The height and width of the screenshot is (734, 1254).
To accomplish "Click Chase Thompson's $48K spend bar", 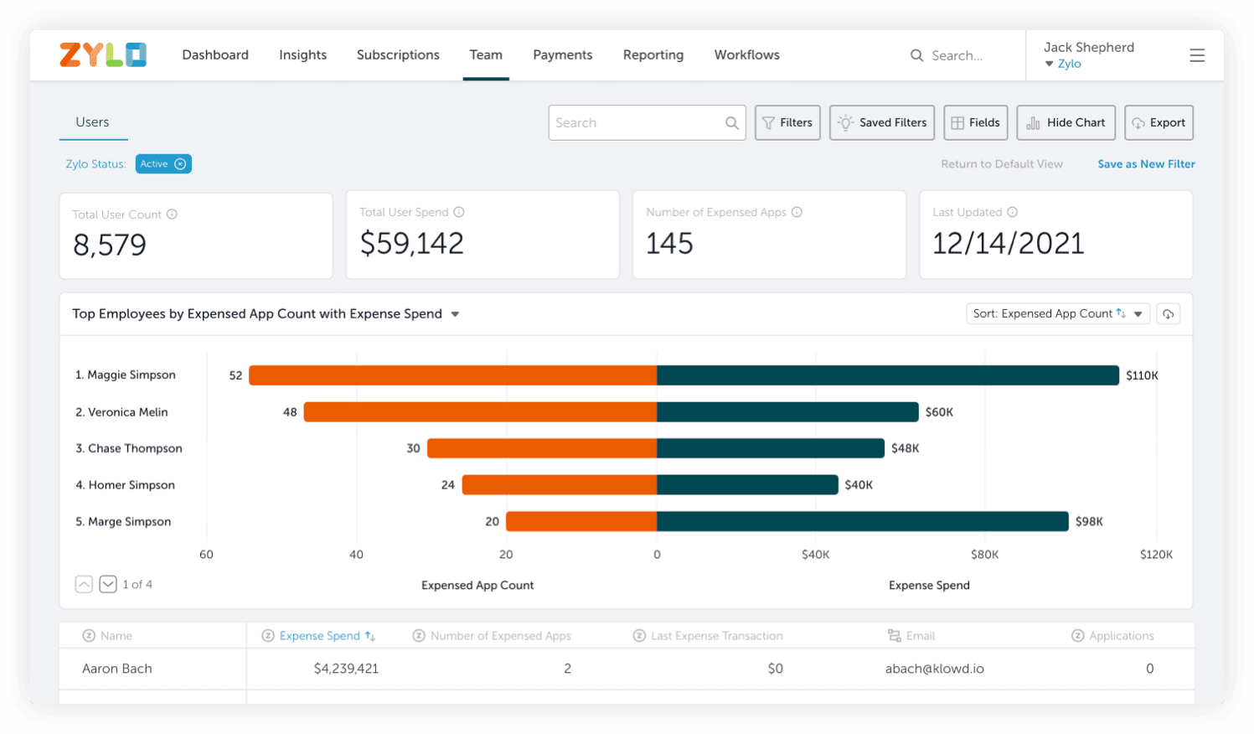I will pyautogui.click(x=771, y=448).
